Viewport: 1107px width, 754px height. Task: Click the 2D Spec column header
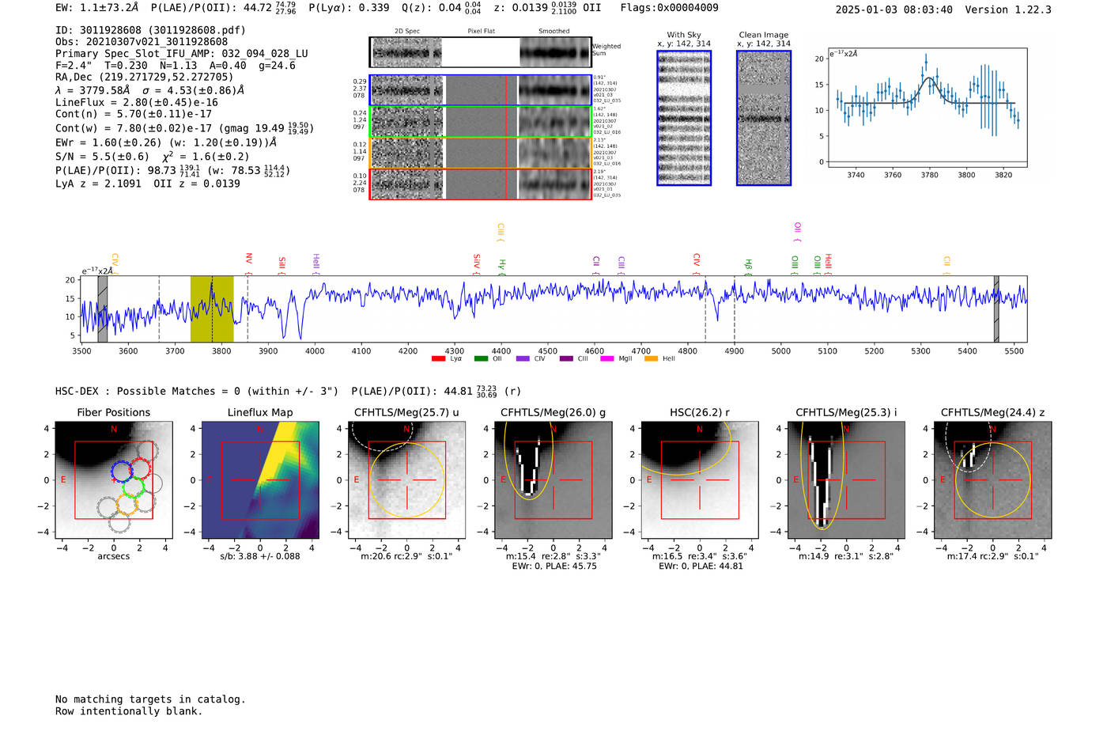(x=407, y=32)
